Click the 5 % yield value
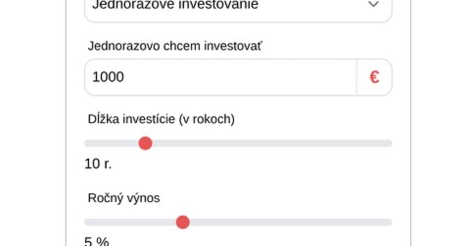Viewport: 470px width, 246px height. pos(96,241)
